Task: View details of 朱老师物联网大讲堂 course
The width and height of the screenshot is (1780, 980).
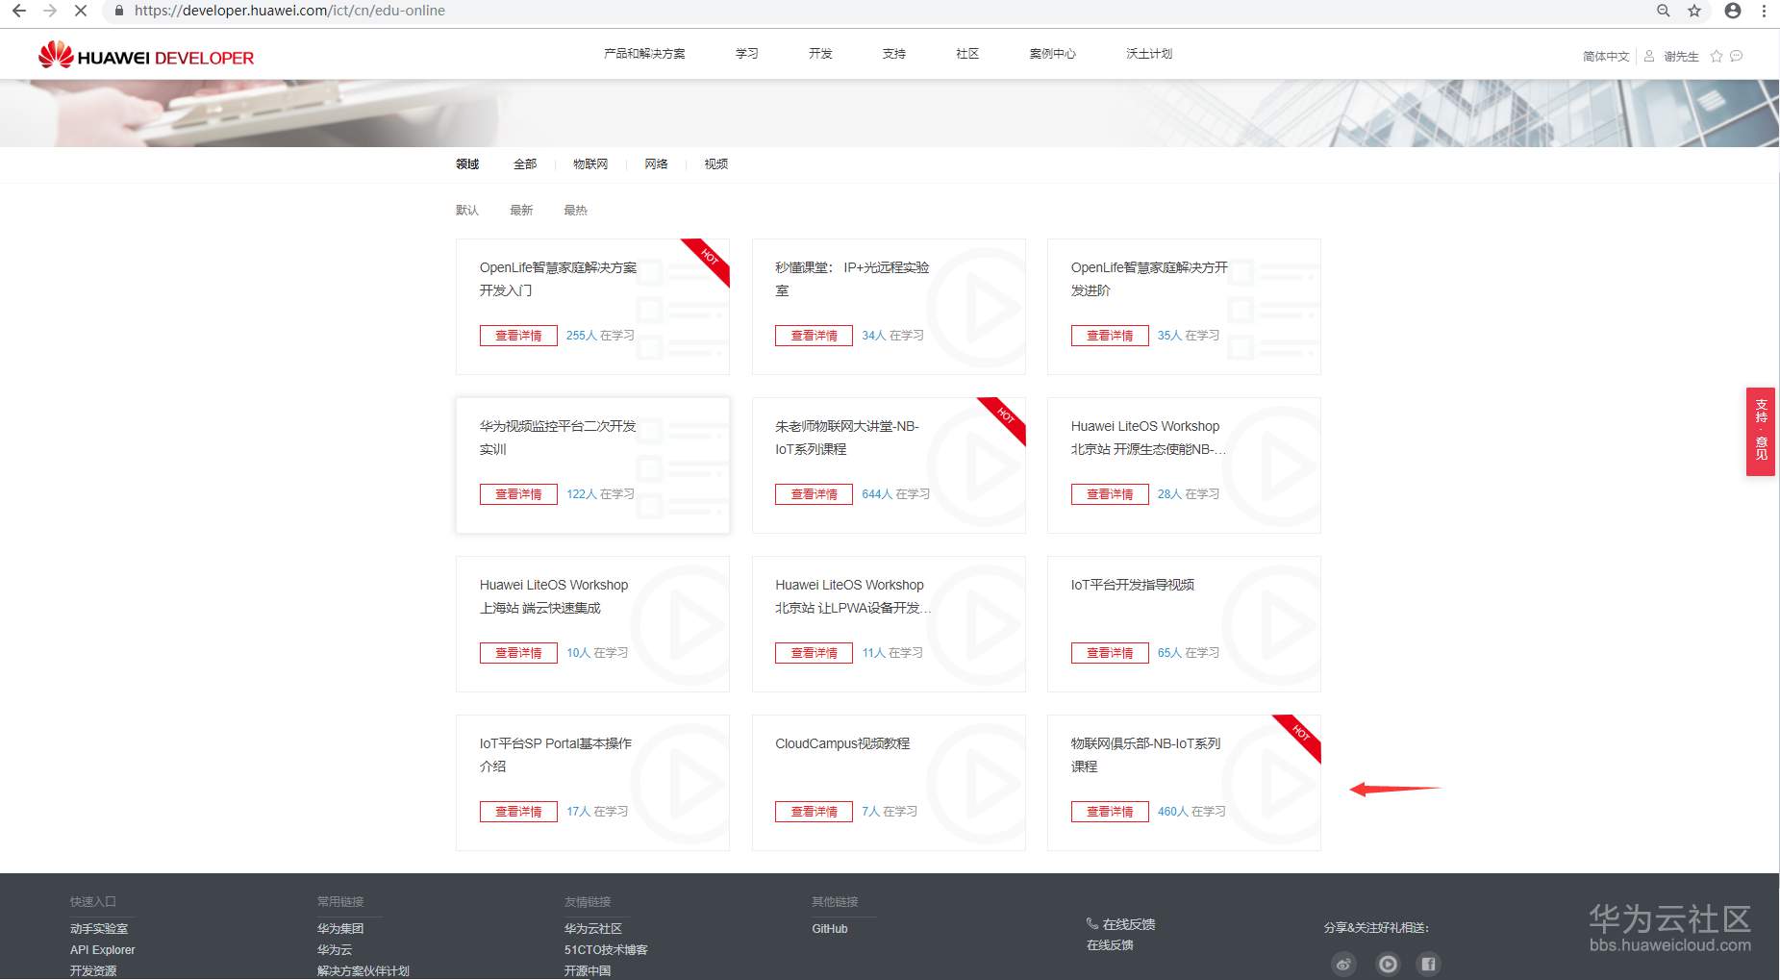Action: click(x=815, y=494)
